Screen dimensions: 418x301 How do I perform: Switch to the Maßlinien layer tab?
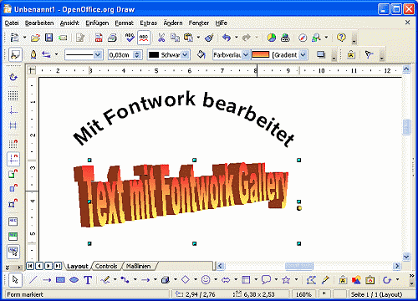pyautogui.click(x=138, y=266)
